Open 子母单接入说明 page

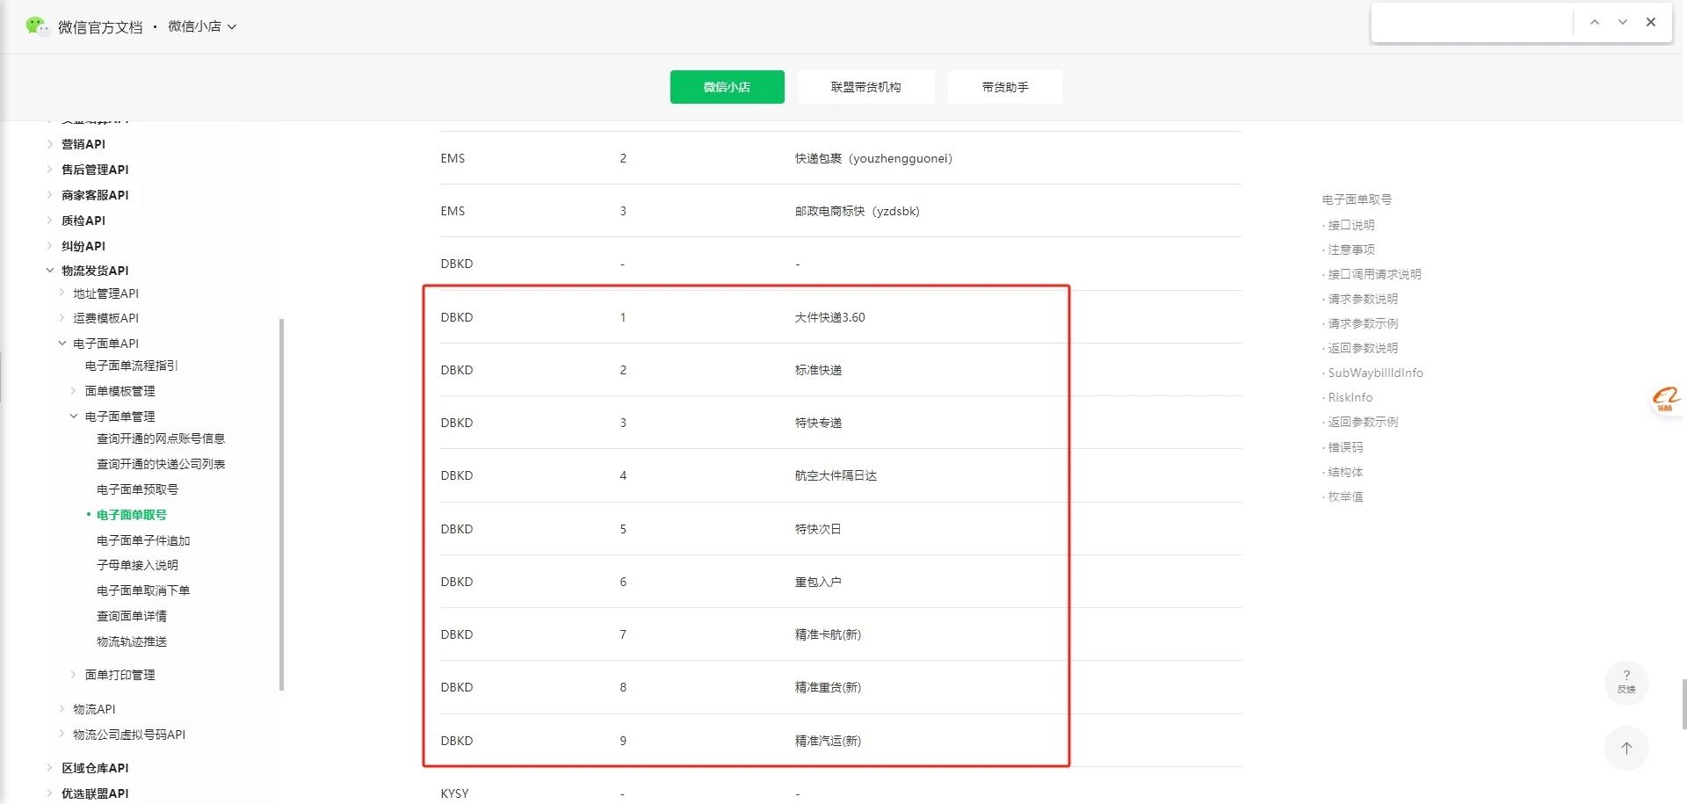(137, 565)
